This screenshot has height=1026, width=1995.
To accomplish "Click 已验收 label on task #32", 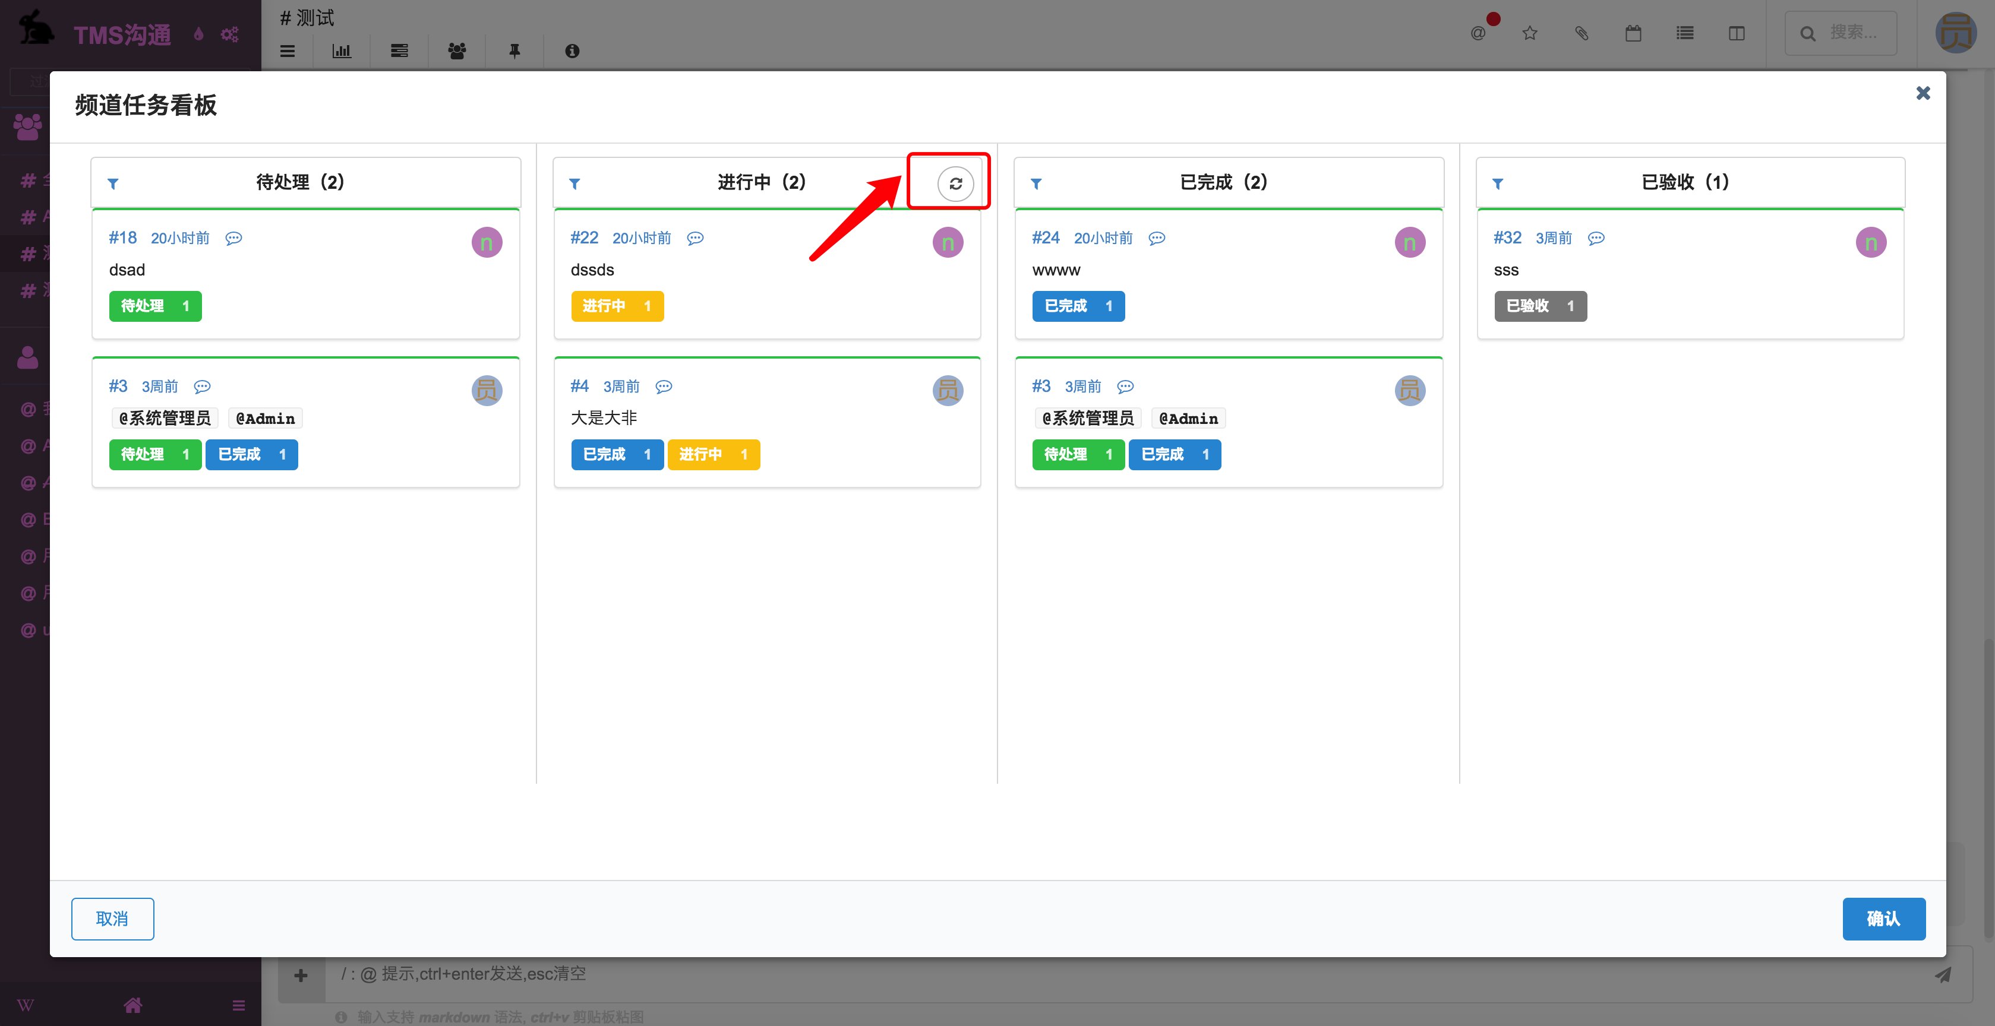I will [x=1541, y=306].
